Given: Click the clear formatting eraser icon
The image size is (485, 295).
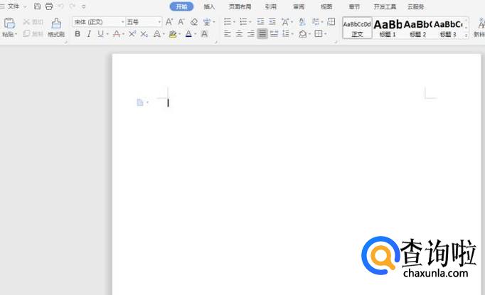Looking at the screenshot, I should pyautogui.click(x=194, y=22).
